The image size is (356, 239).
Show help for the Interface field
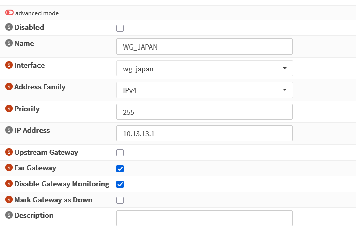[9, 65]
